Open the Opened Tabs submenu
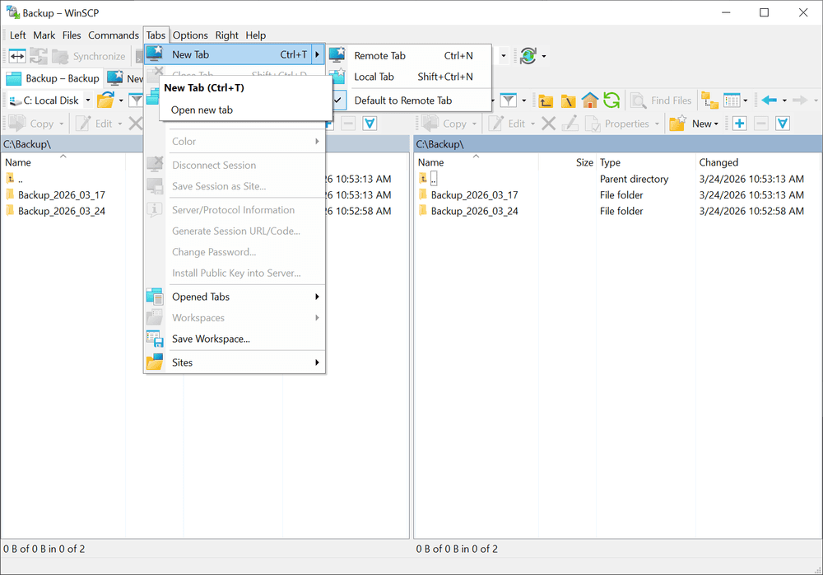The image size is (823, 575). coord(235,297)
